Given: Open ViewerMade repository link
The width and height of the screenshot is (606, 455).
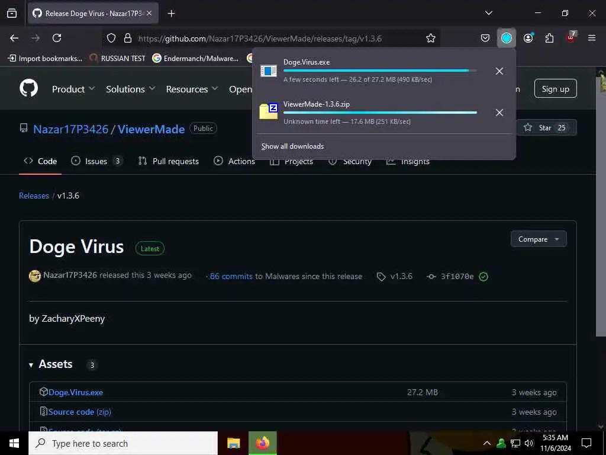Looking at the screenshot, I should (151, 129).
